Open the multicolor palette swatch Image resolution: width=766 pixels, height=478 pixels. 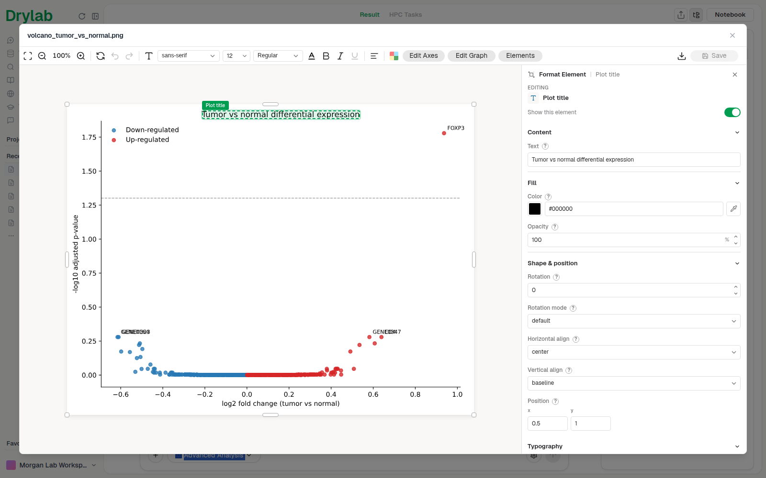point(394,56)
